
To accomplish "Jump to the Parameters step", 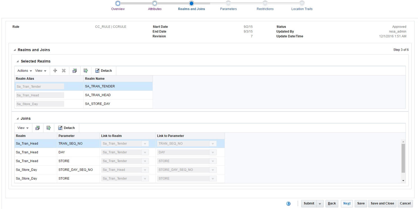I will pos(228,3).
